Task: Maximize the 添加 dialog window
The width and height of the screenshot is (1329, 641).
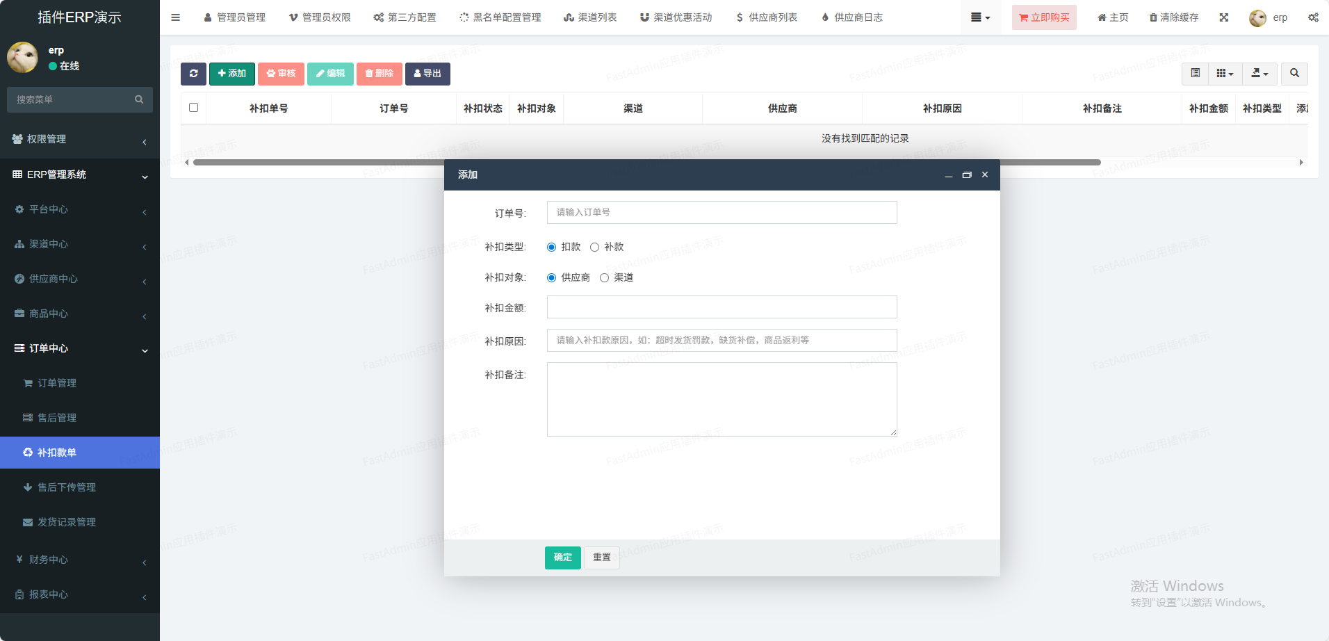Action: (x=966, y=175)
